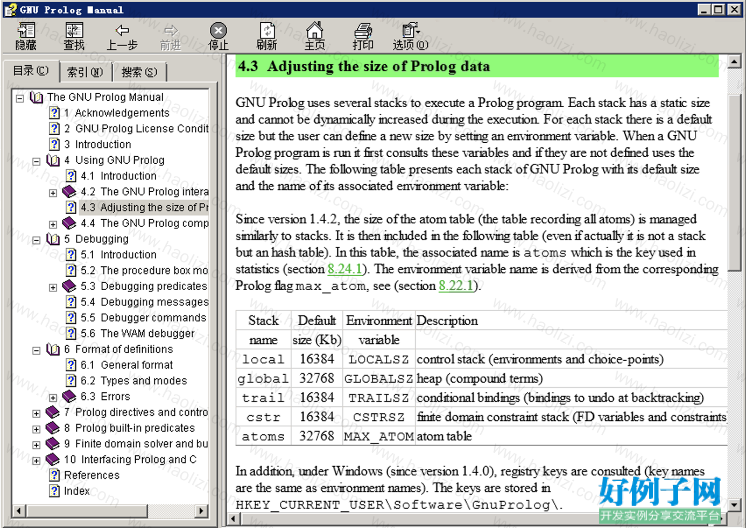The image size is (746, 528).
Task: Open section link 8.22.1
Action: [x=456, y=285]
